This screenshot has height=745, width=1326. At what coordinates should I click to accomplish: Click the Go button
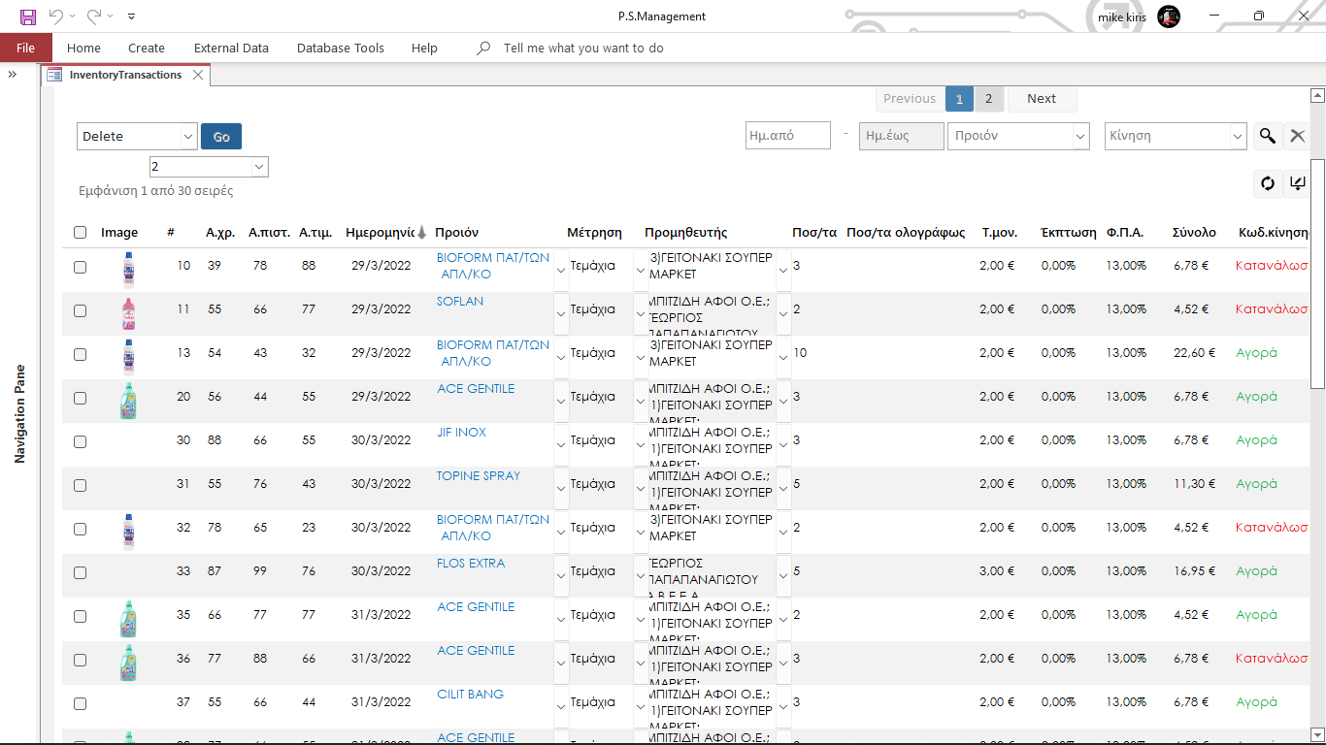click(221, 137)
